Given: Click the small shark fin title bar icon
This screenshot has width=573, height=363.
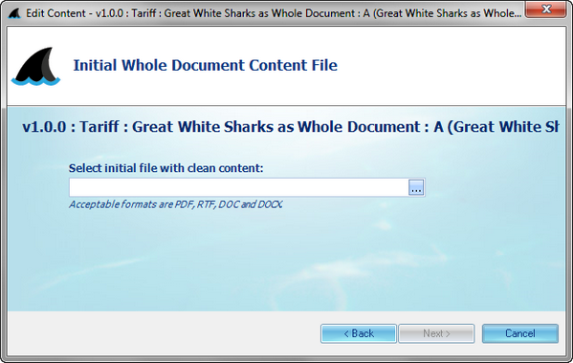Looking at the screenshot, I should point(14,13).
